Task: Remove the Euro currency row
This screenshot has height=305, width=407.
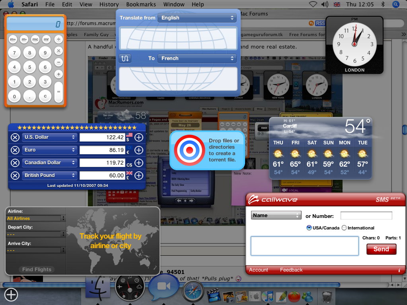Action: [15, 150]
